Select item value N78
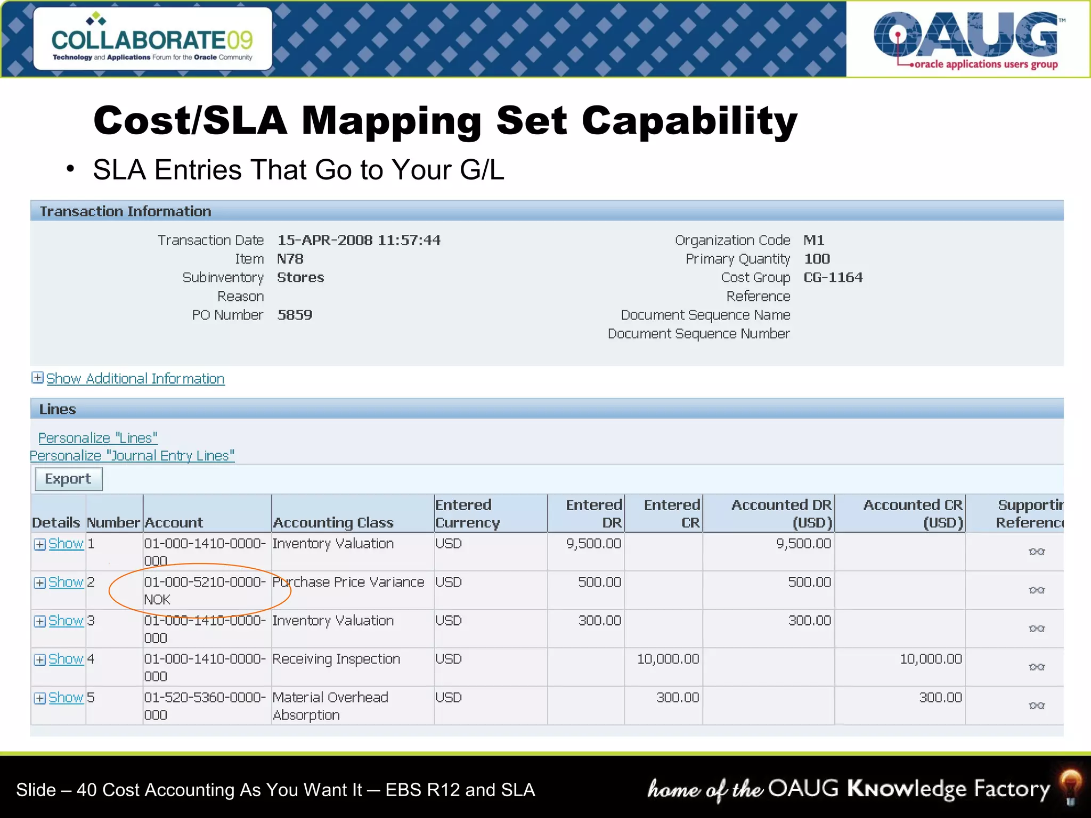 [290, 259]
